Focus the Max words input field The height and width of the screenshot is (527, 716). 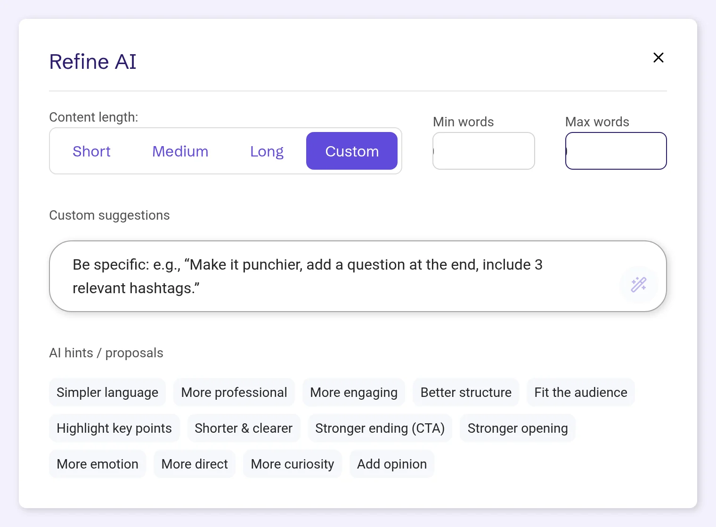[616, 151]
